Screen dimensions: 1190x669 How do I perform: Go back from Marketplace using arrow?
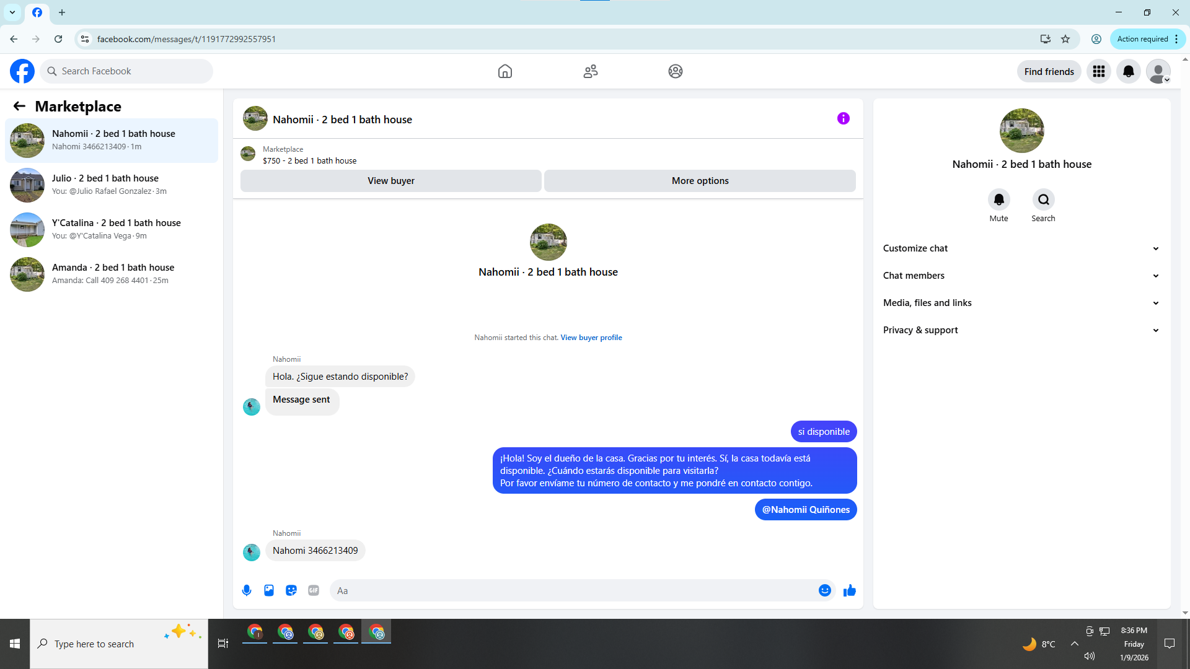[19, 107]
